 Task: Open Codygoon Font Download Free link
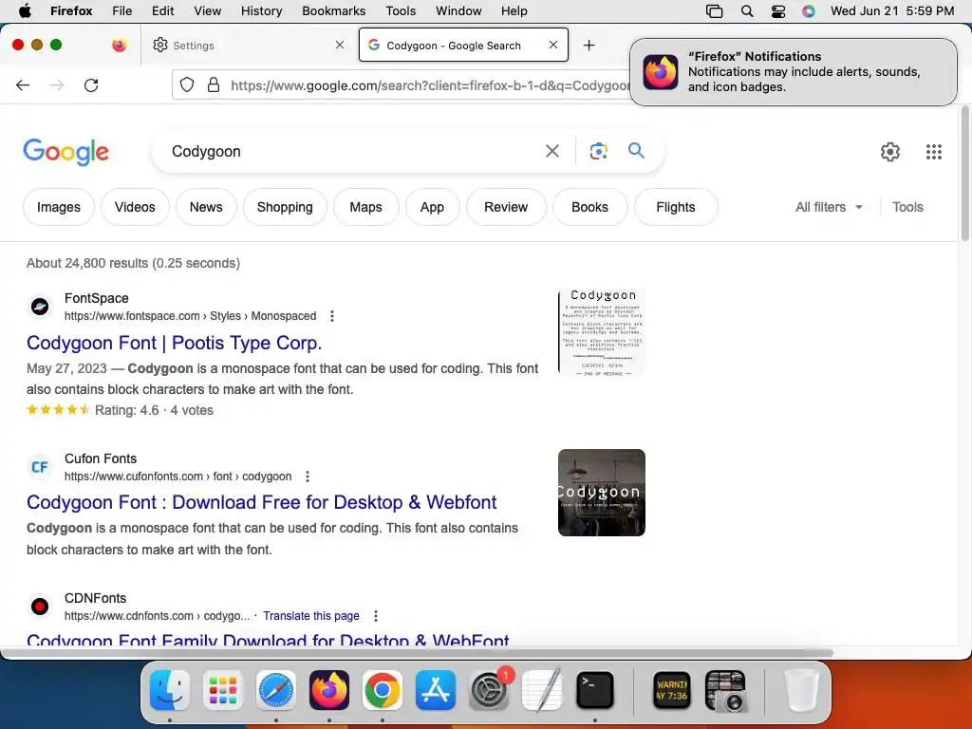pos(262,502)
